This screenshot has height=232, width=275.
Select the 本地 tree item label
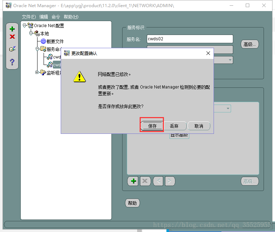pos(44,34)
